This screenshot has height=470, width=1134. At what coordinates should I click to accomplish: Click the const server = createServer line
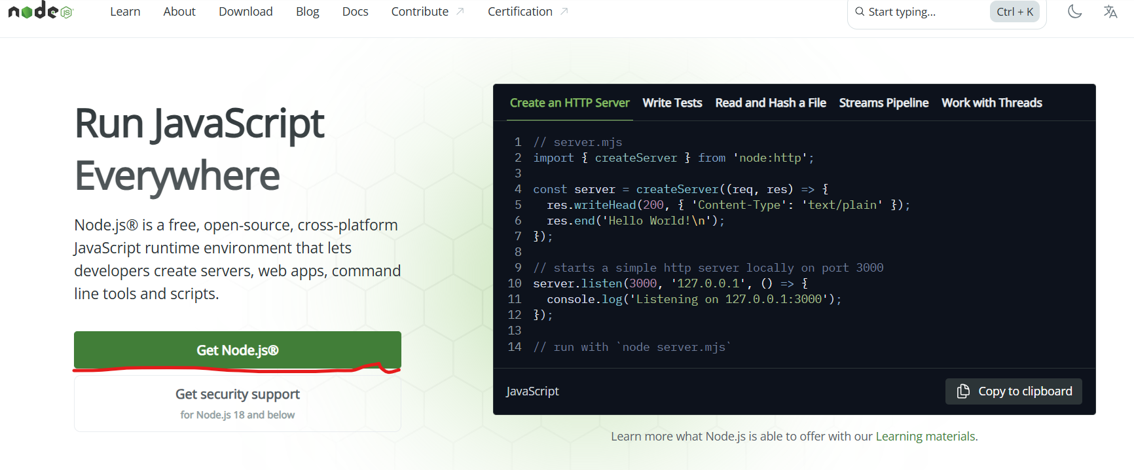pyautogui.click(x=681, y=189)
